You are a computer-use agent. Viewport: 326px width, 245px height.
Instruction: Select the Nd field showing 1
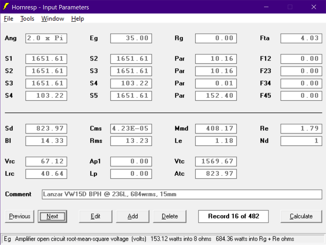301,141
